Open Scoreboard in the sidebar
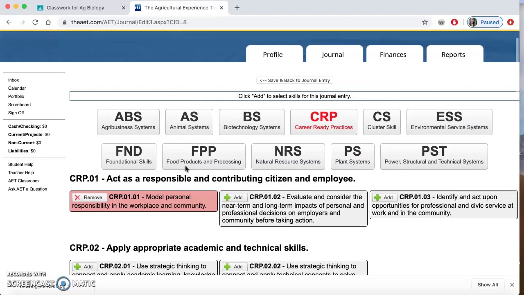The height and width of the screenshot is (295, 524). 19,104
